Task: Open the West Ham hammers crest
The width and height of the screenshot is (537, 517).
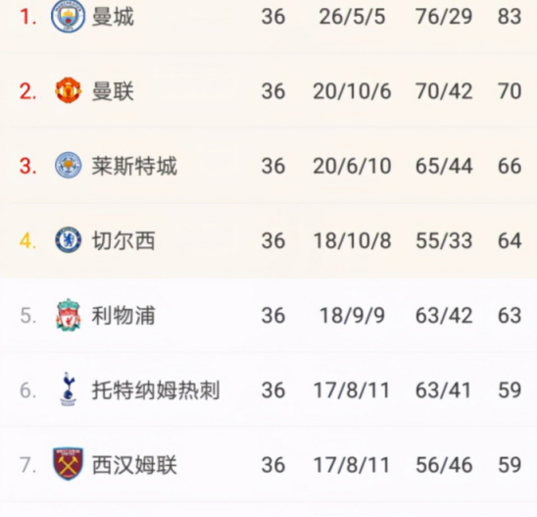Action: [x=69, y=464]
